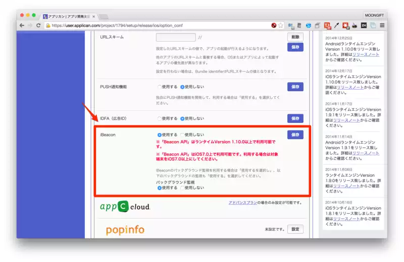Screen dimensions: 404x262
Task: Click the red T extension icon
Action: (327, 26)
